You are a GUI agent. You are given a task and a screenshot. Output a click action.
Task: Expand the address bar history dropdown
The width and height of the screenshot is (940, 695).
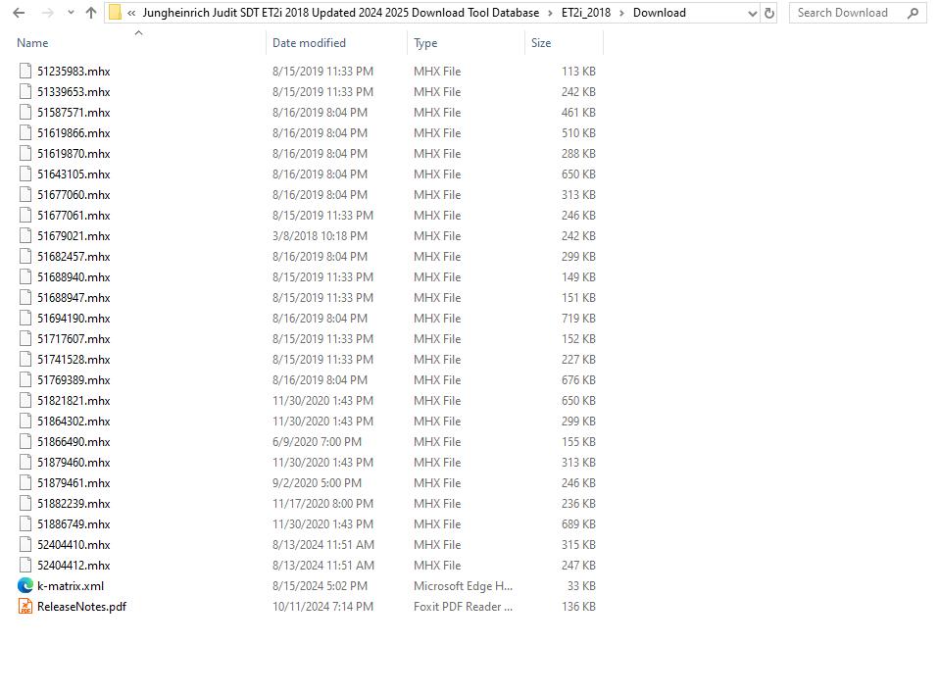[x=752, y=13]
